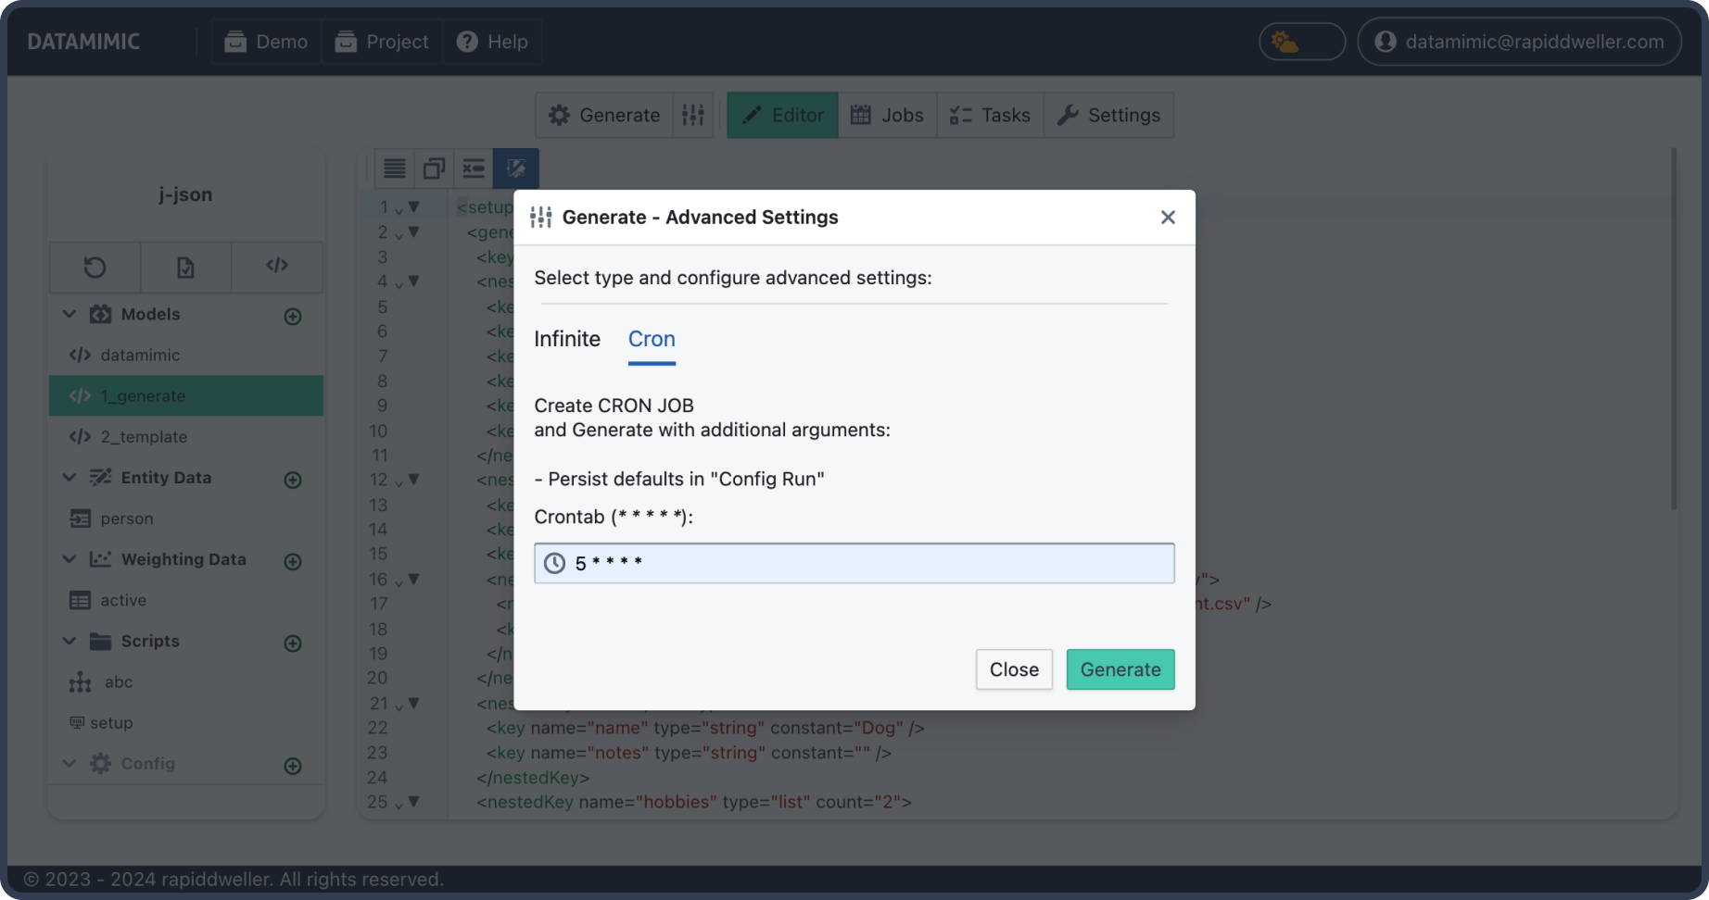Open code view with the </> sidebar icon

tap(277, 268)
